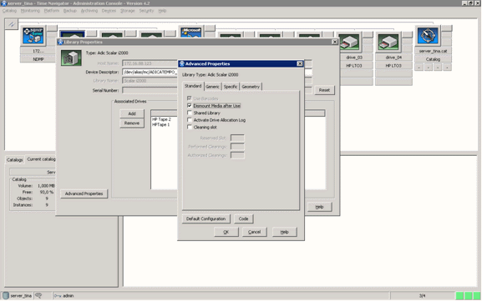The height and width of the screenshot is (301, 482).
Task: Click the Device Descriptor input field
Action: [x=150, y=72]
